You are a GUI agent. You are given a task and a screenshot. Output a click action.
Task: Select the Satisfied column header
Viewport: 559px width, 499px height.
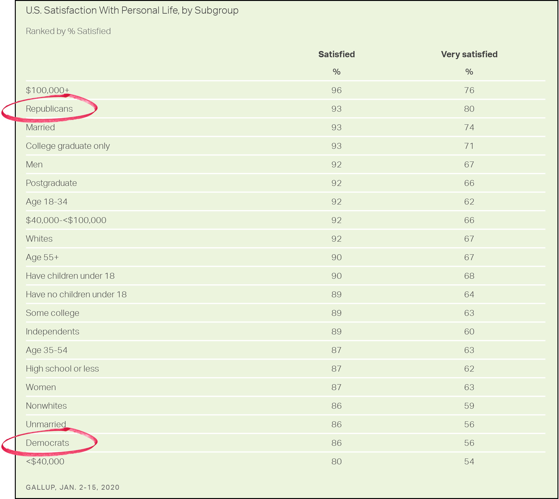(336, 54)
